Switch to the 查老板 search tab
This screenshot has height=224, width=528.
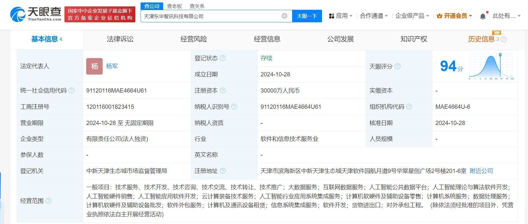[174, 6]
